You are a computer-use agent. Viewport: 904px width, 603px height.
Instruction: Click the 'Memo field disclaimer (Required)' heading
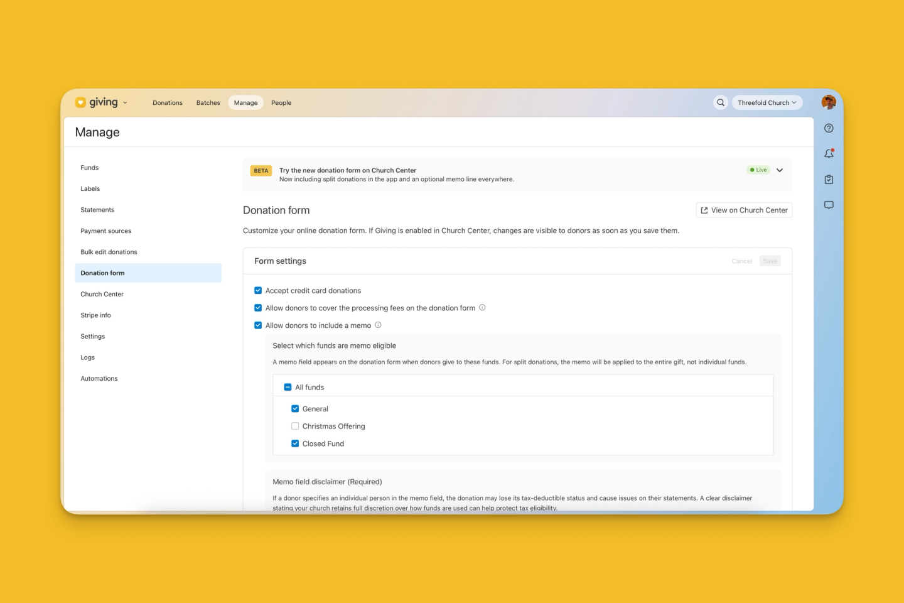point(328,482)
